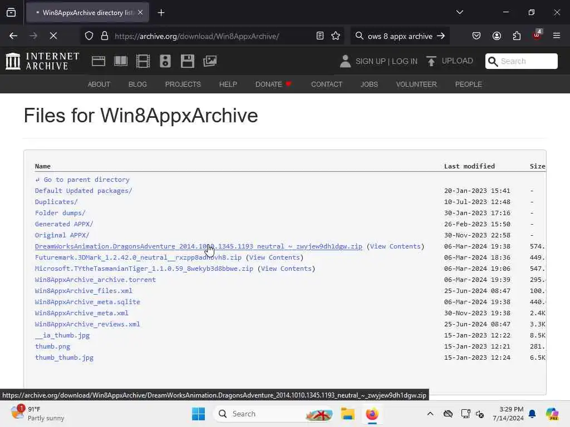Bookmark this page with the star
Screen dimensions: 570x427
coord(336,36)
